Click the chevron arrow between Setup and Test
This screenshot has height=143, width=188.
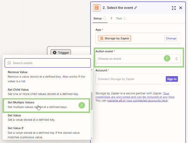coord(111,18)
